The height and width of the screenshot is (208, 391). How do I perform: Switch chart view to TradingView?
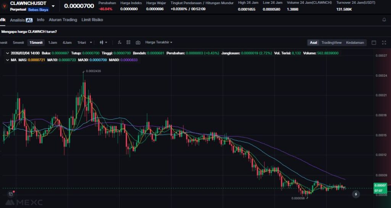click(331, 42)
